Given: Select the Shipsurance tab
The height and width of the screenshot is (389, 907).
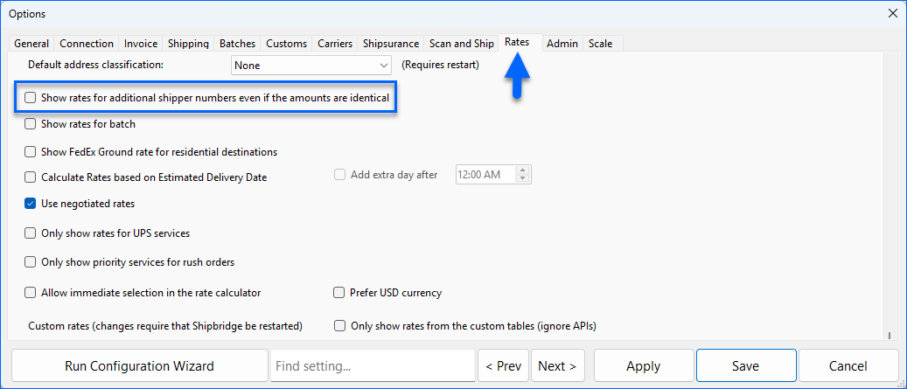Looking at the screenshot, I should coord(390,44).
